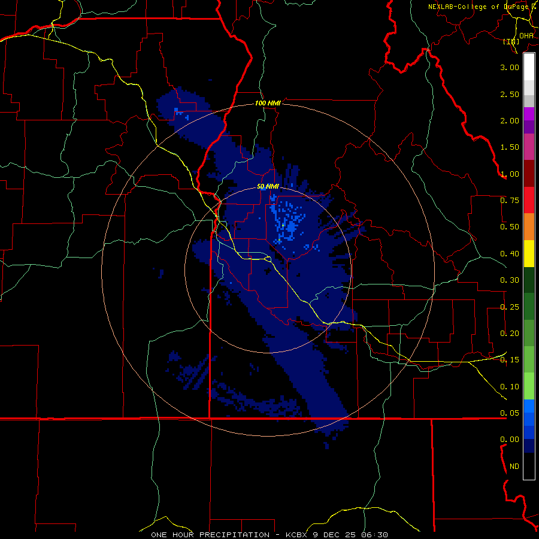Image resolution: width=539 pixels, height=539 pixels.
Task: Select the darkest green swatch on the color scale
Action: coord(529,280)
